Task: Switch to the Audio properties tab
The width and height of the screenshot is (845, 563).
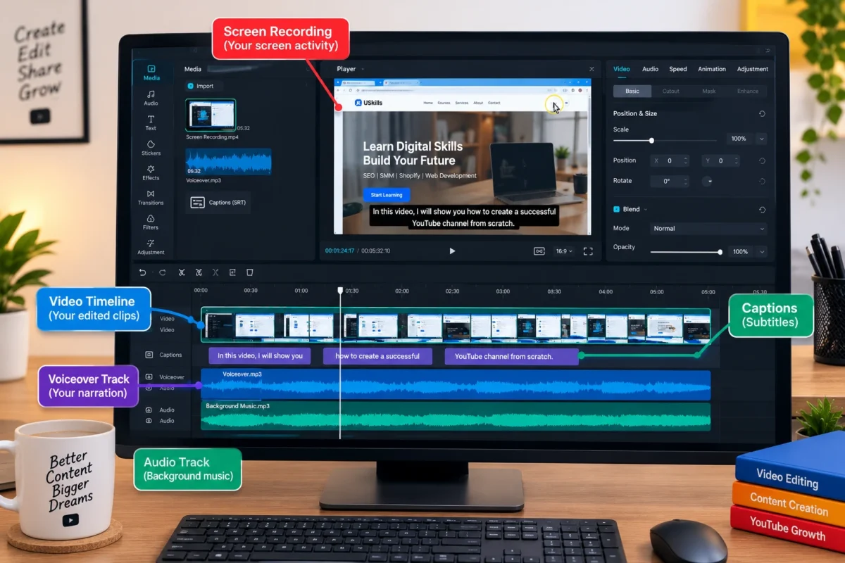Action: click(x=650, y=69)
